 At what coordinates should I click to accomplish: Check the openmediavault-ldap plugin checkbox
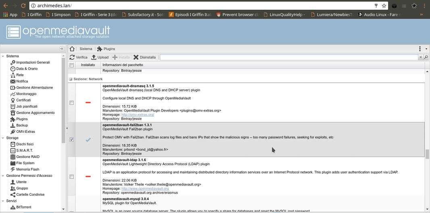pos(72,177)
